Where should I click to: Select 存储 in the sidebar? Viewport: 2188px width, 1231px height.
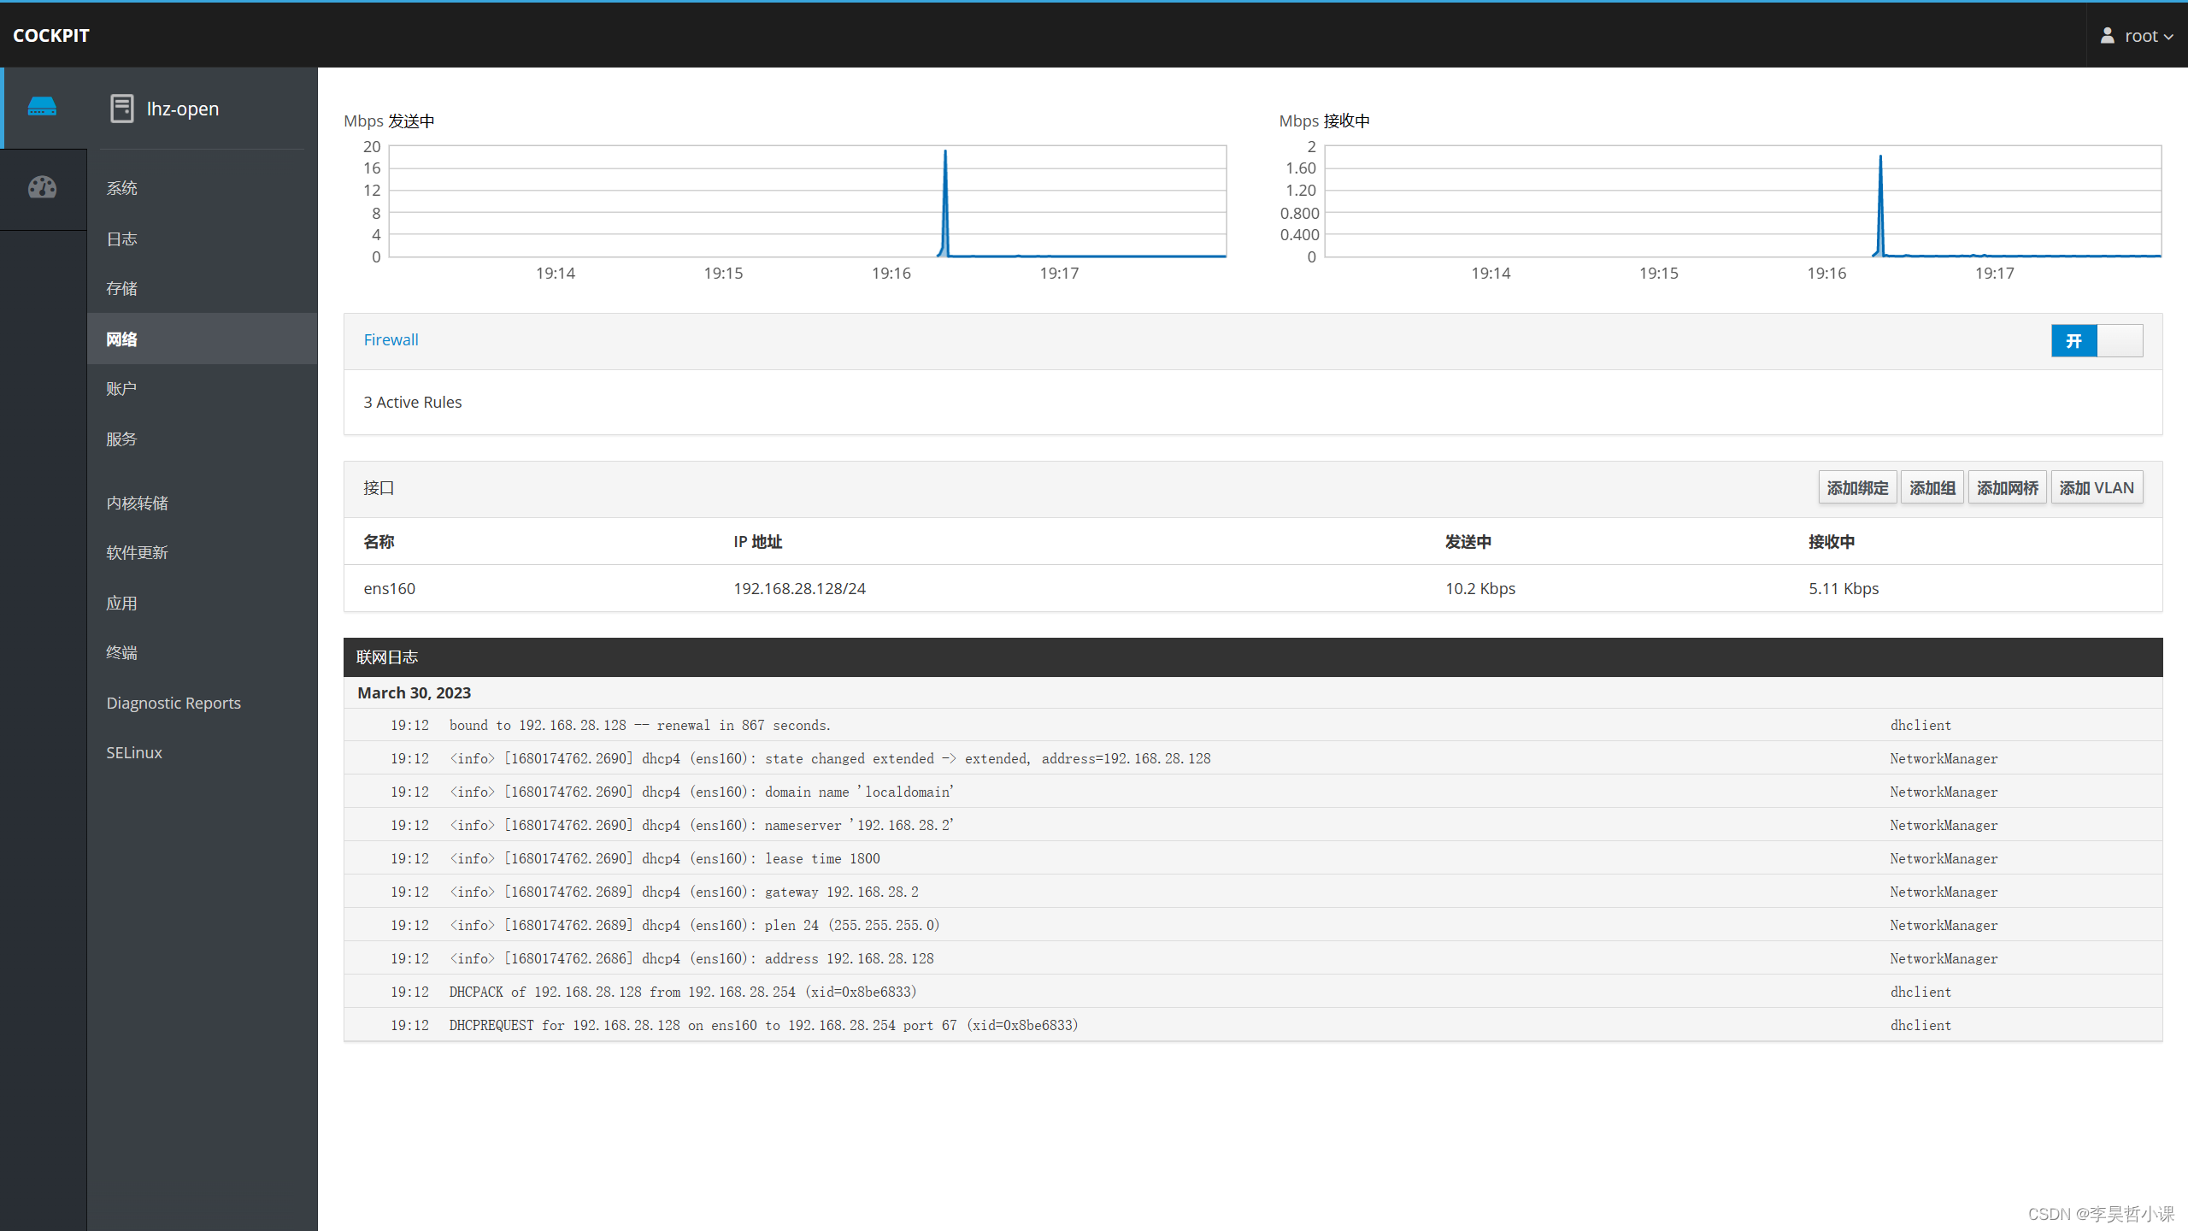121,289
